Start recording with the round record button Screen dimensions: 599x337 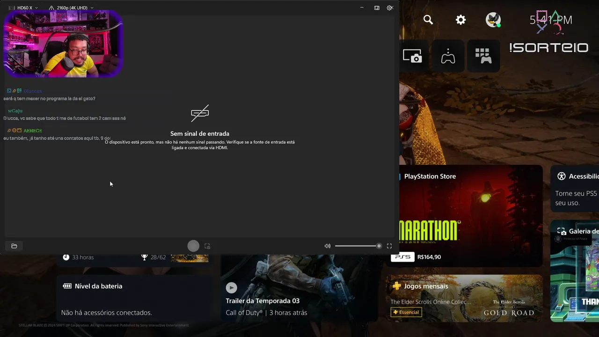coord(193,246)
